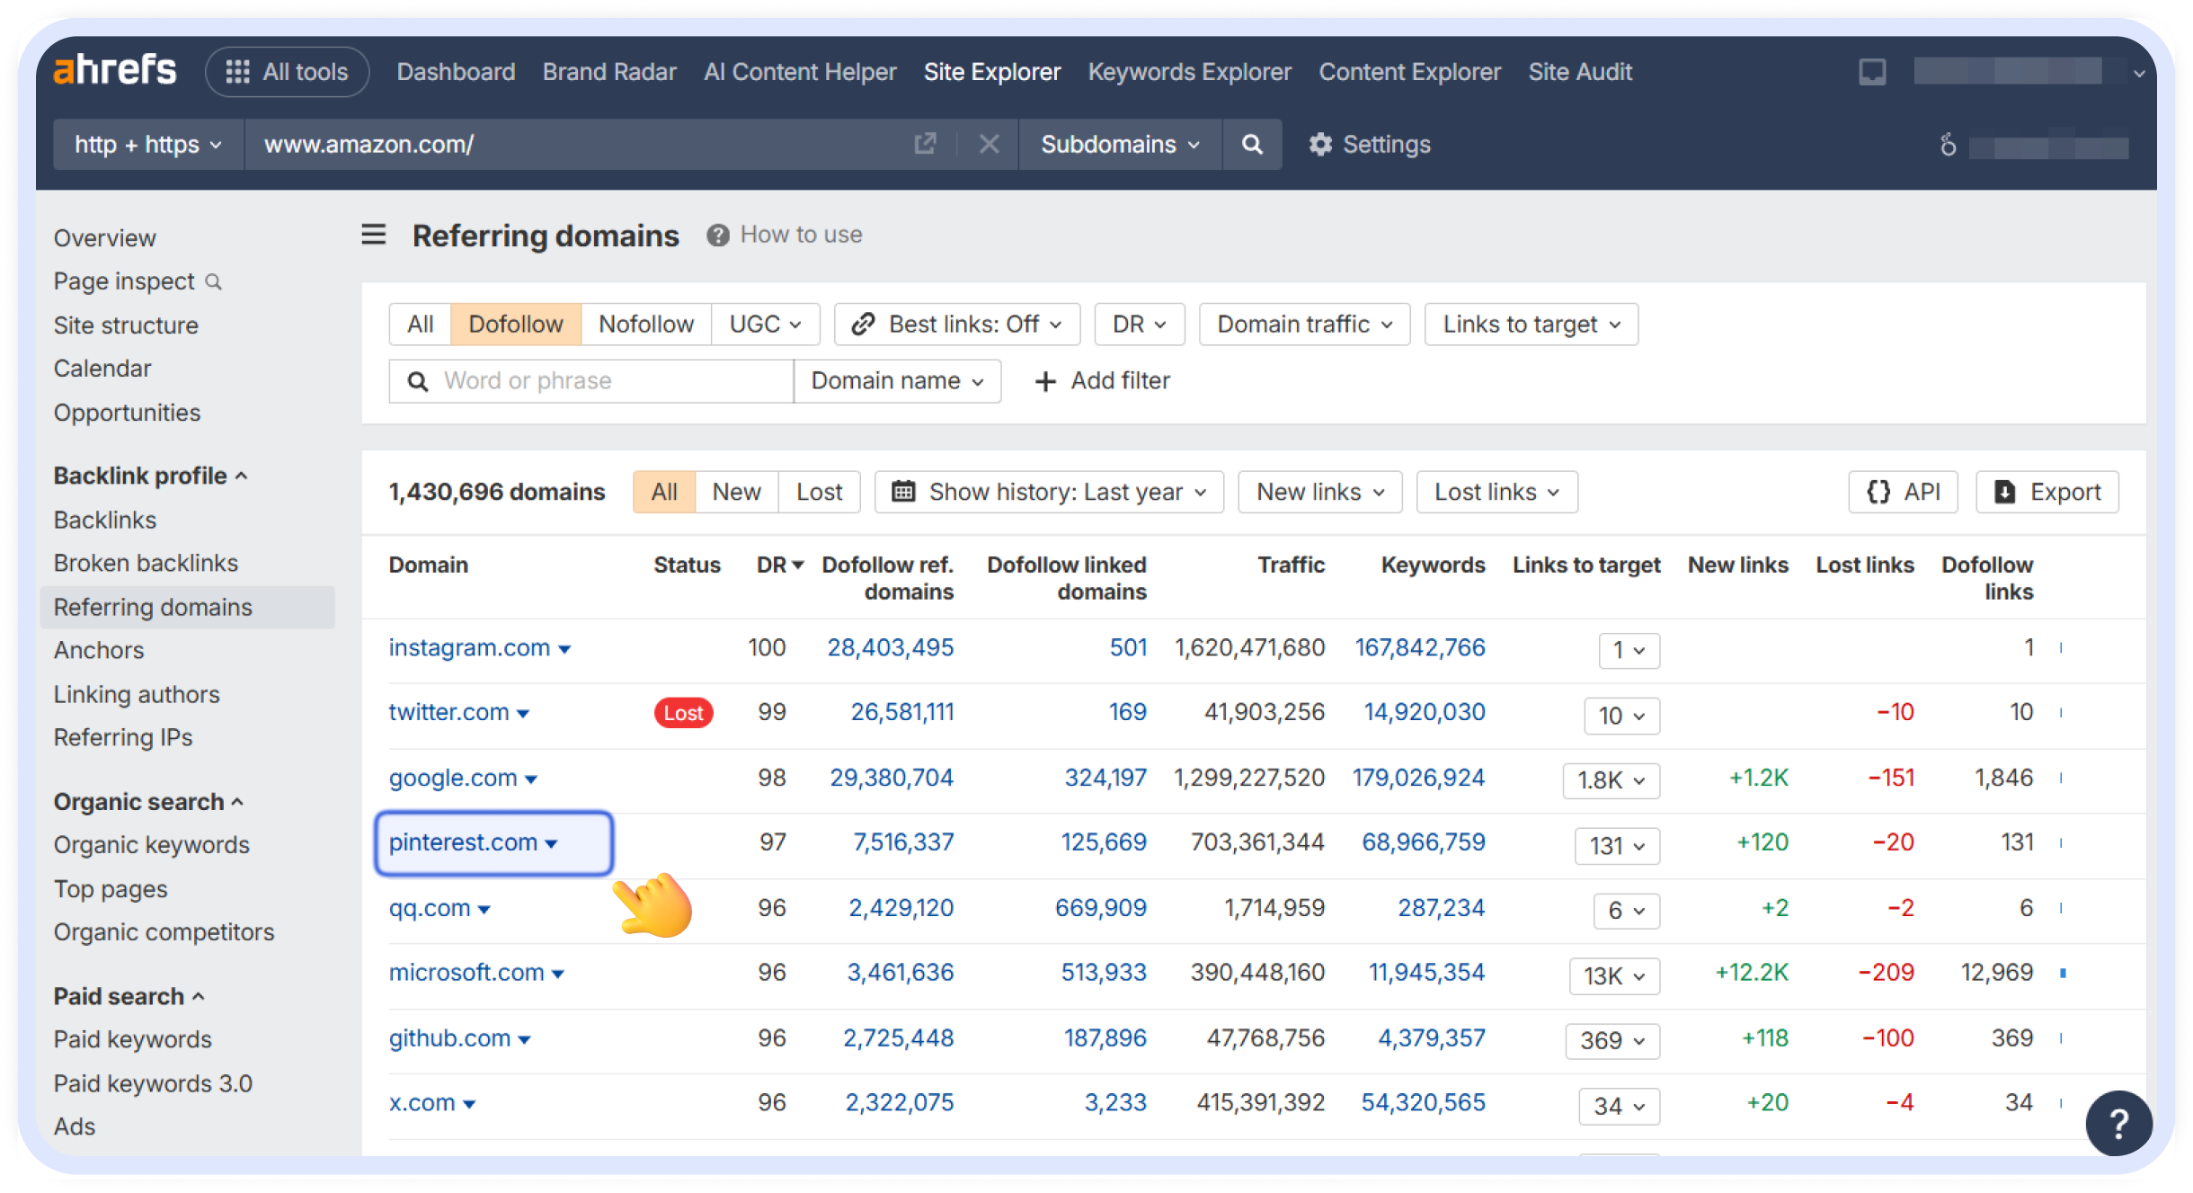
Task: Switch to the Keywords Explorer tab
Action: pyautogui.click(x=1189, y=71)
